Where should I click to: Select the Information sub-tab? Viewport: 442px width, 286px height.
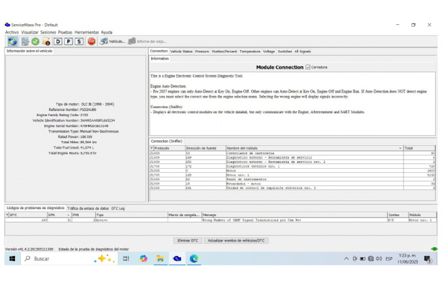tap(159, 59)
